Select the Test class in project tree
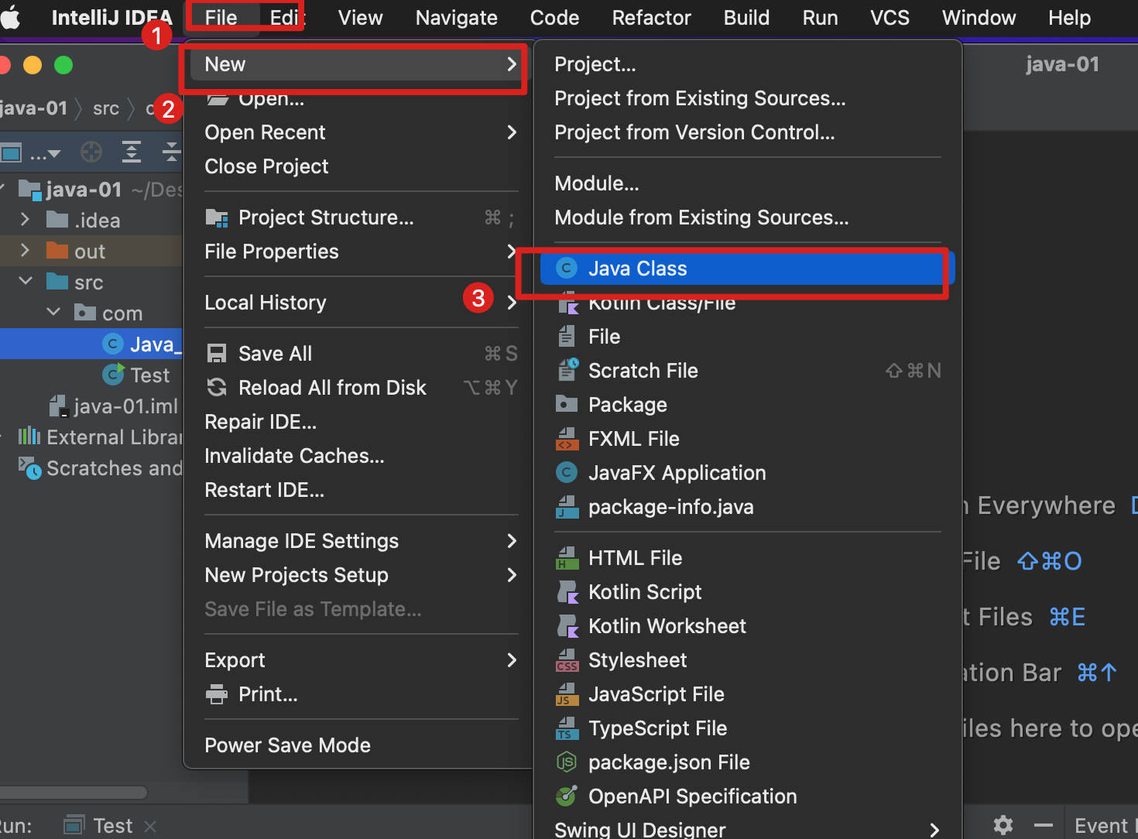 pyautogui.click(x=150, y=375)
